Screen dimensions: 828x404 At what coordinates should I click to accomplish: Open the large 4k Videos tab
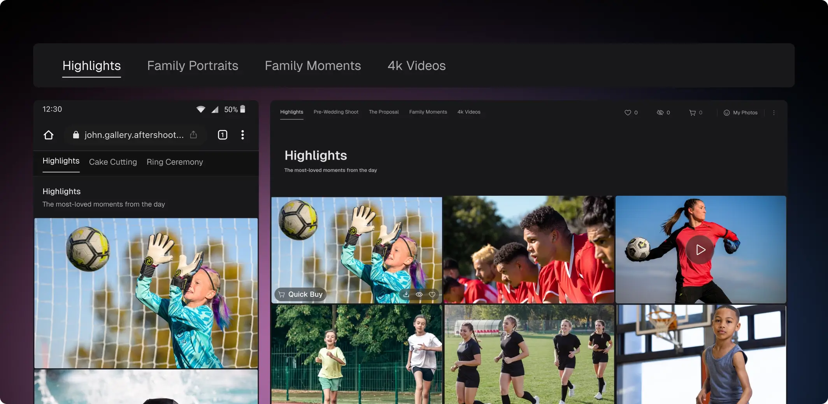[x=416, y=66]
